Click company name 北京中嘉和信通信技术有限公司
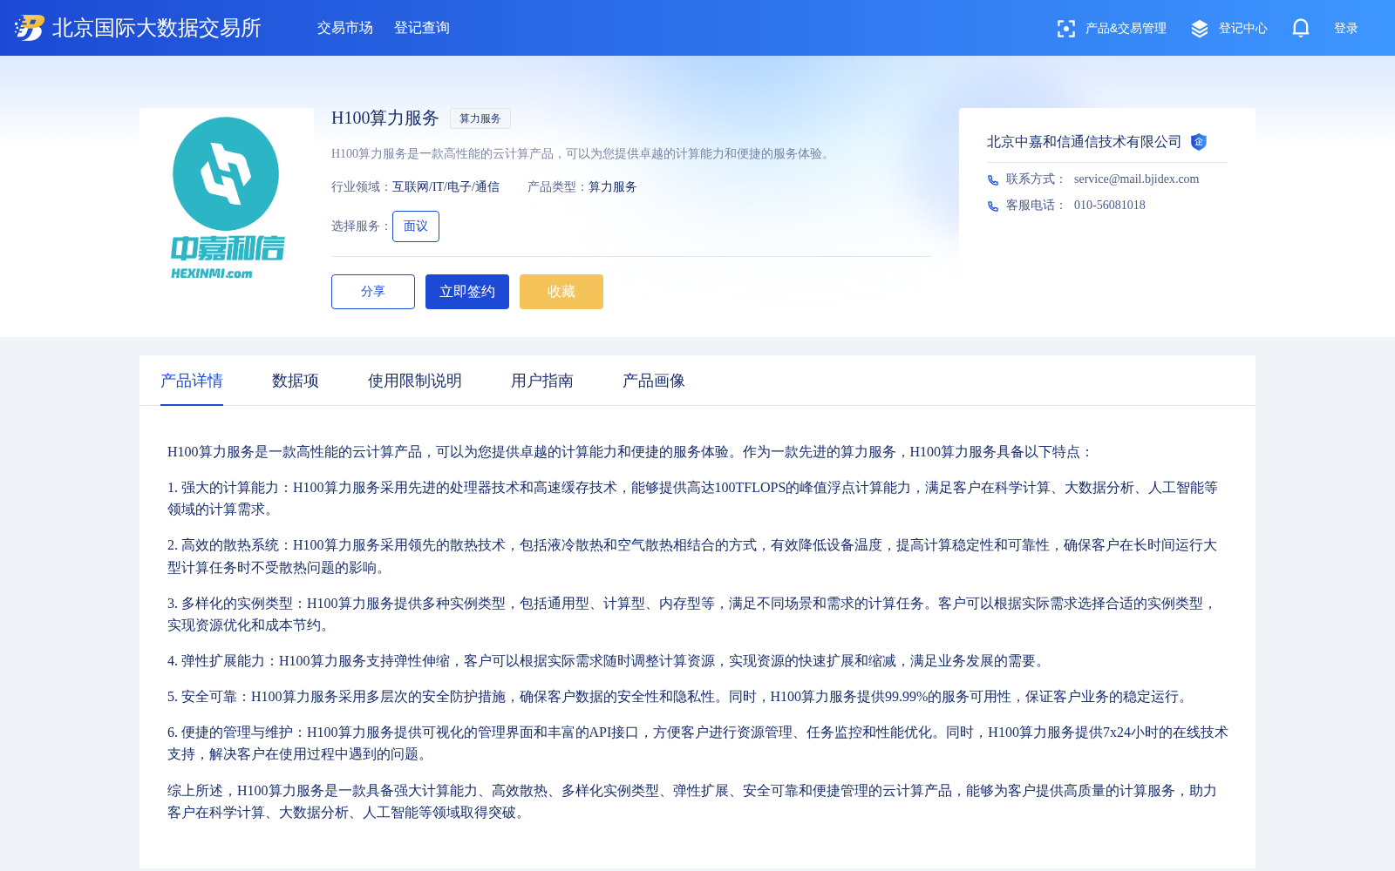Image resolution: width=1395 pixels, height=871 pixels. [1084, 142]
